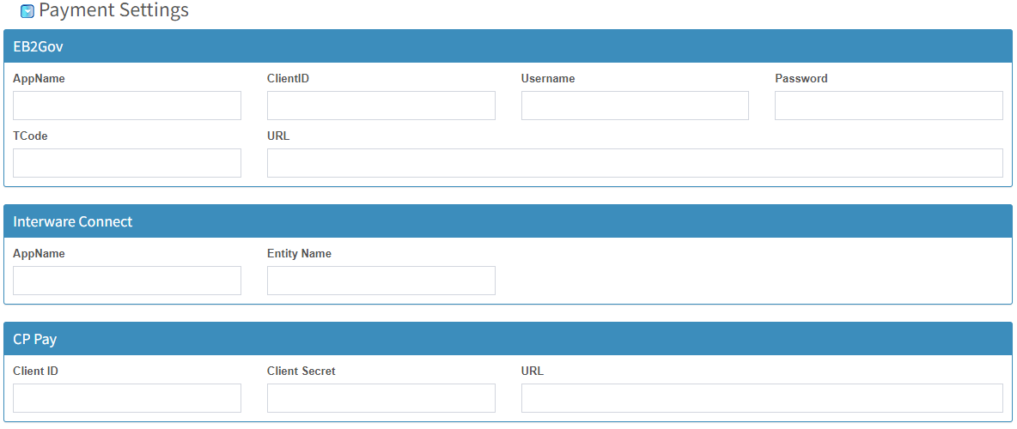Click the EB2Gov URL input field
The width and height of the screenshot is (1017, 429).
[x=635, y=163]
